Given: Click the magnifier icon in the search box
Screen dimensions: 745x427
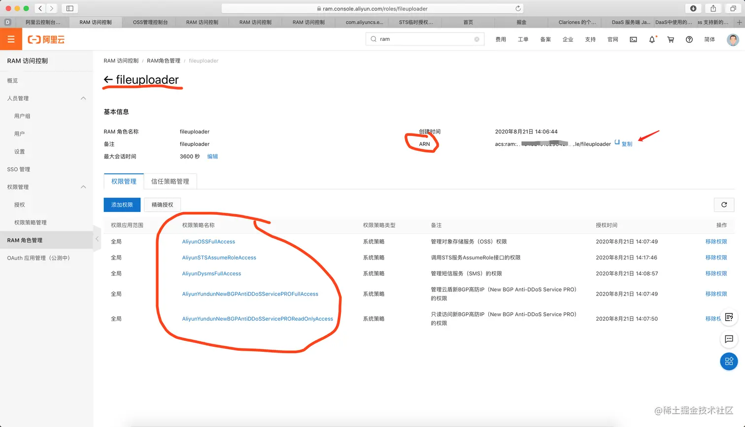Looking at the screenshot, I should click(373, 39).
